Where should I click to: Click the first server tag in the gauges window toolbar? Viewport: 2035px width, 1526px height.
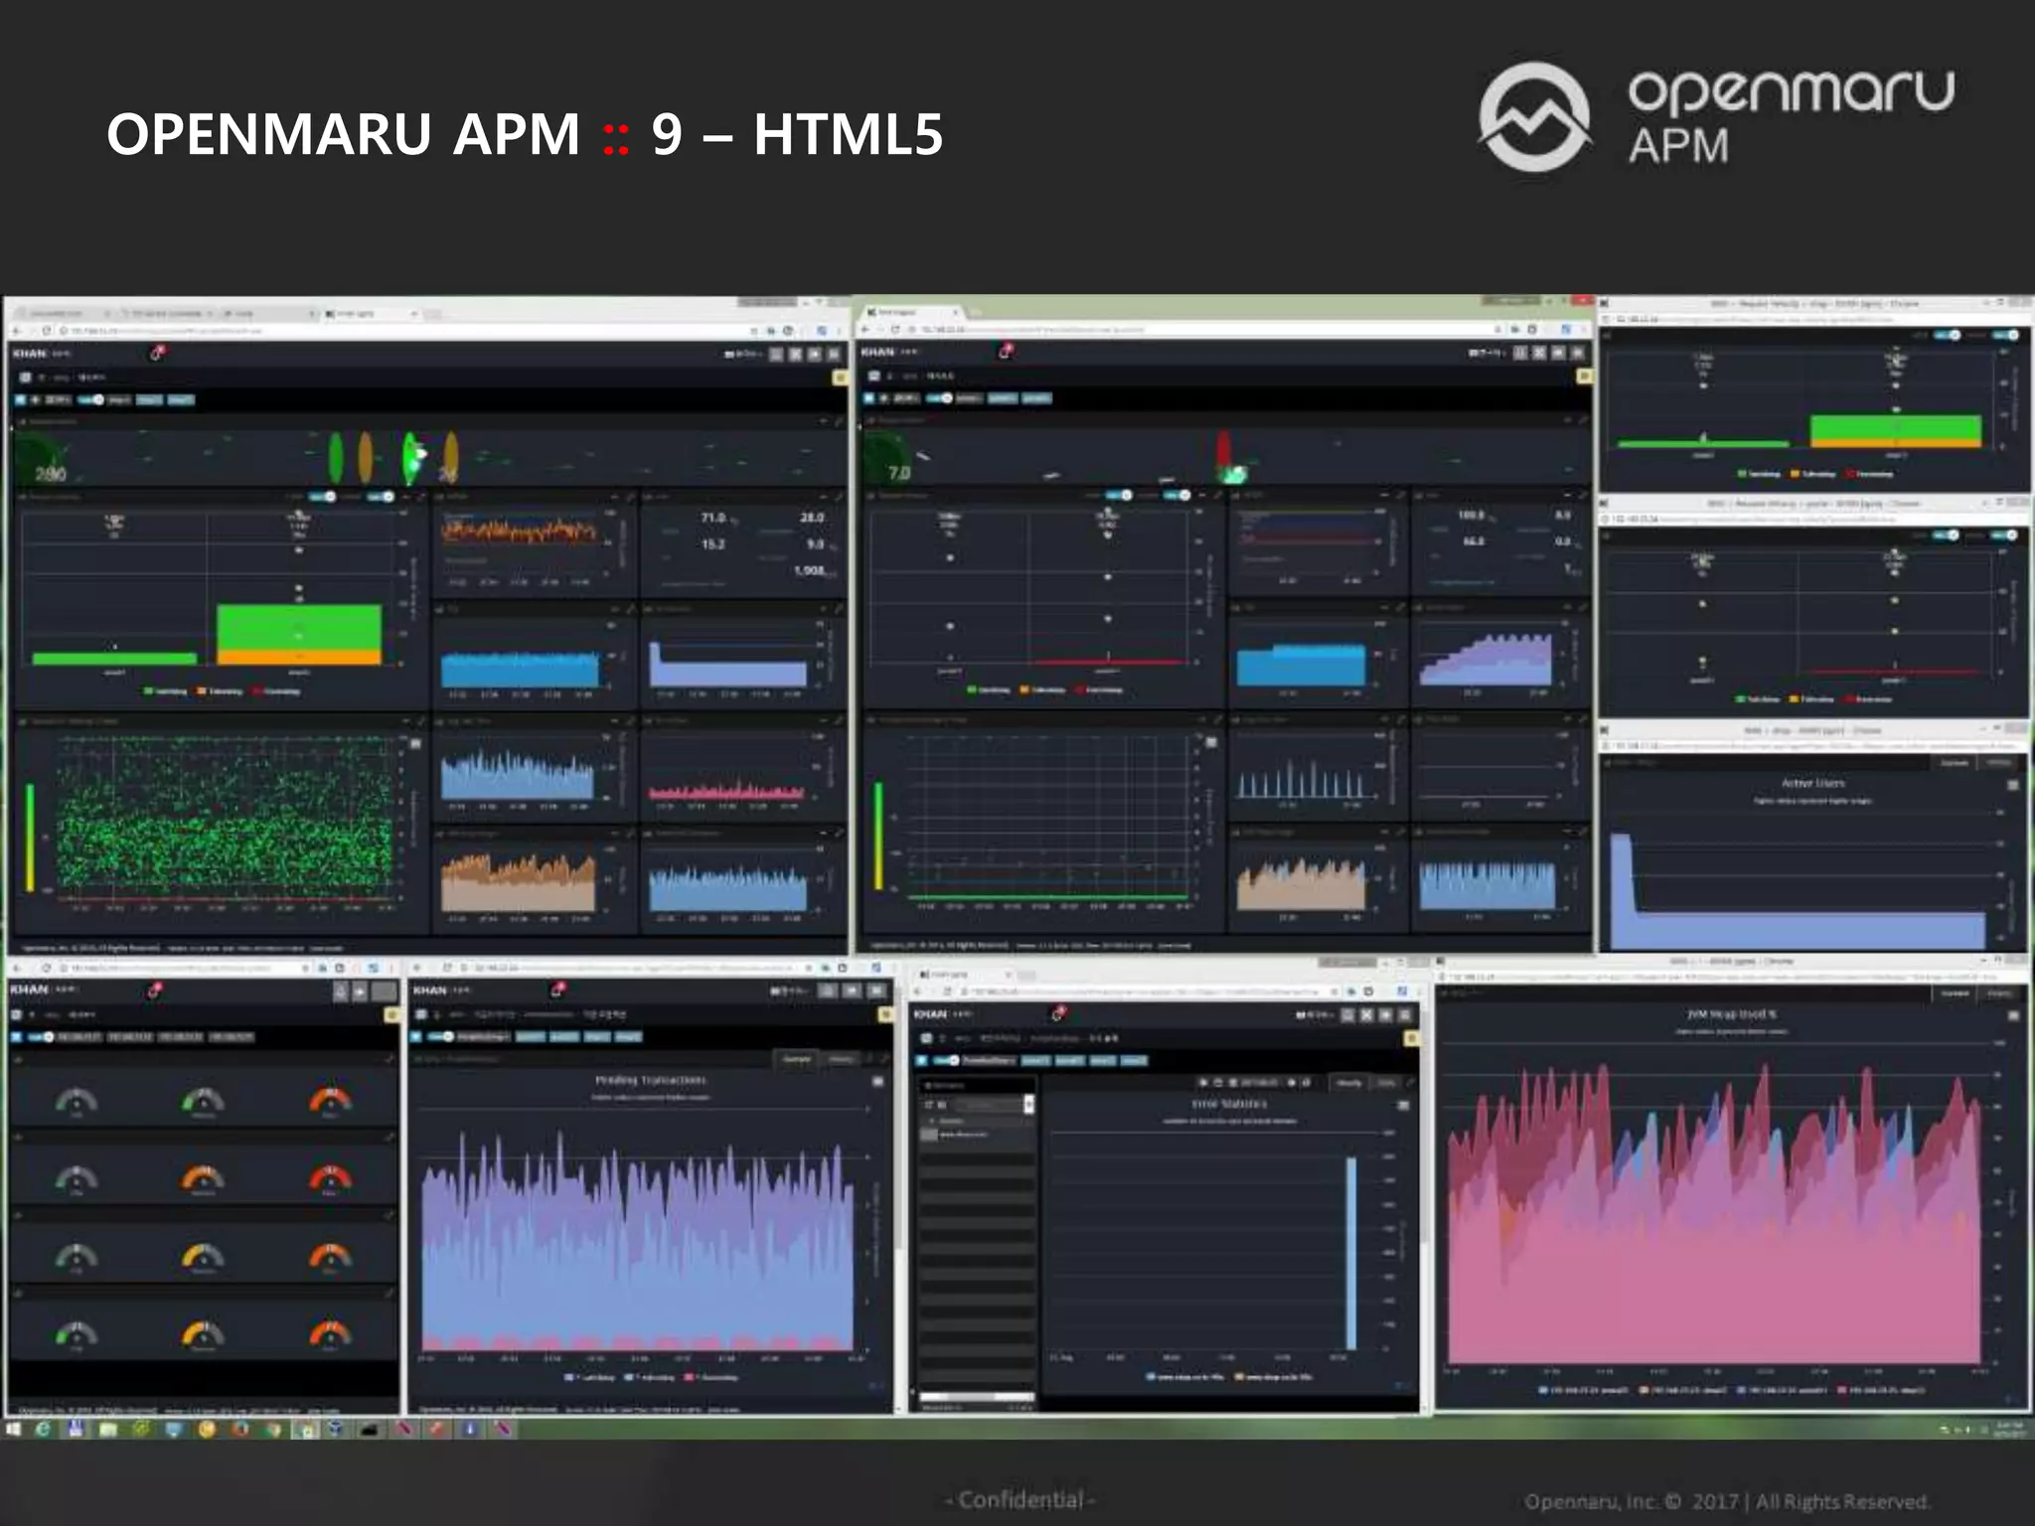pos(79,1037)
